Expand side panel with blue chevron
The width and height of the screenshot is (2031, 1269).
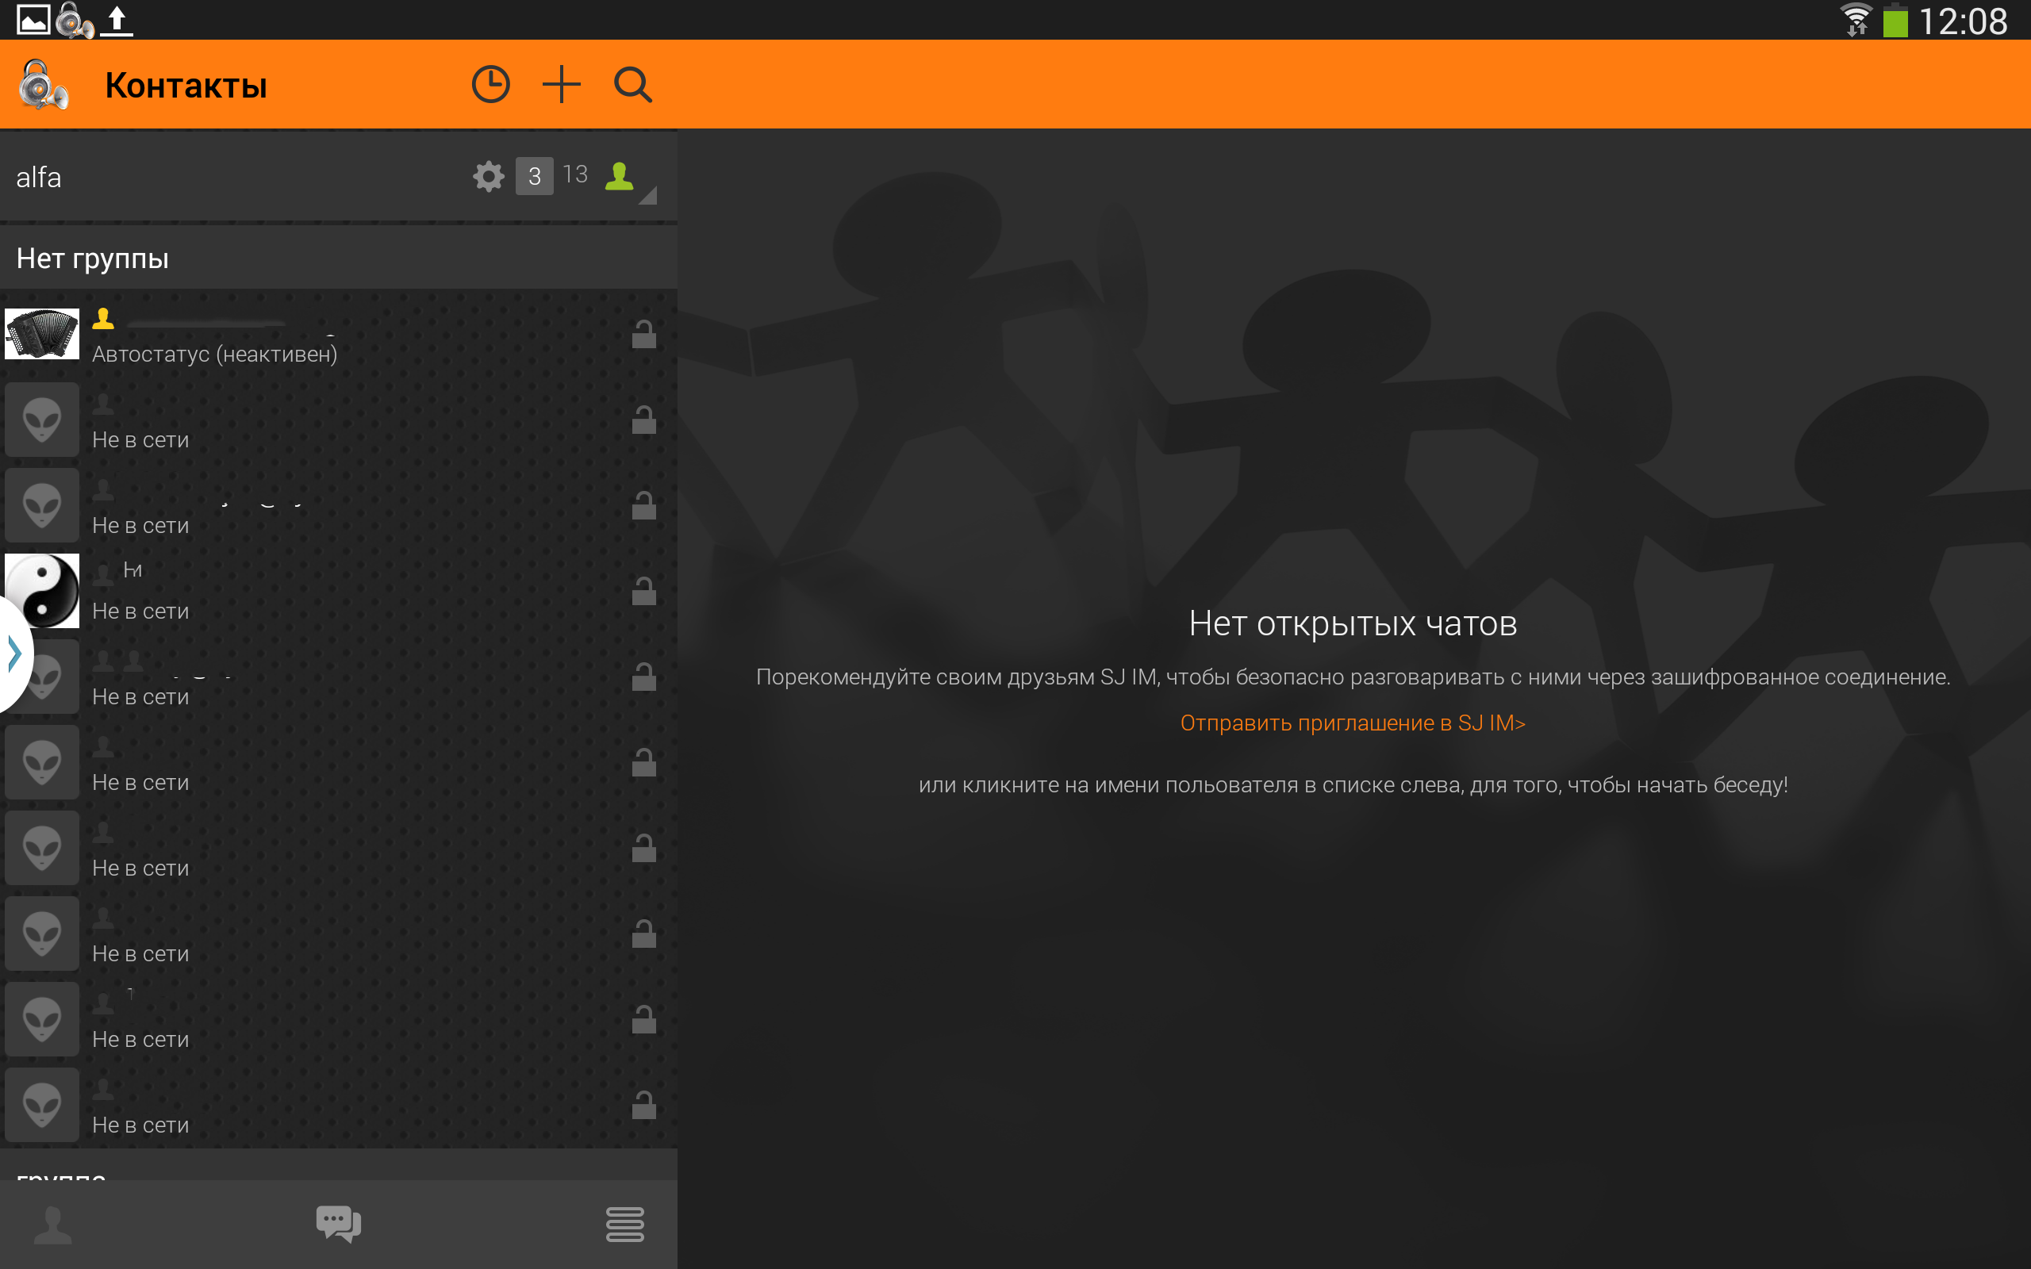coord(14,653)
